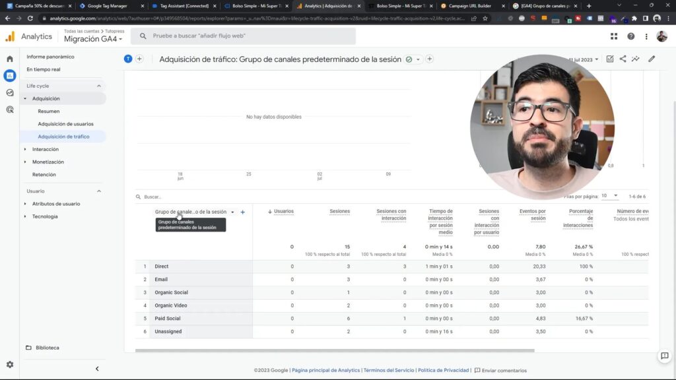
Task: Switch to Tag Assistant [Connected] tab
Action: point(184,6)
